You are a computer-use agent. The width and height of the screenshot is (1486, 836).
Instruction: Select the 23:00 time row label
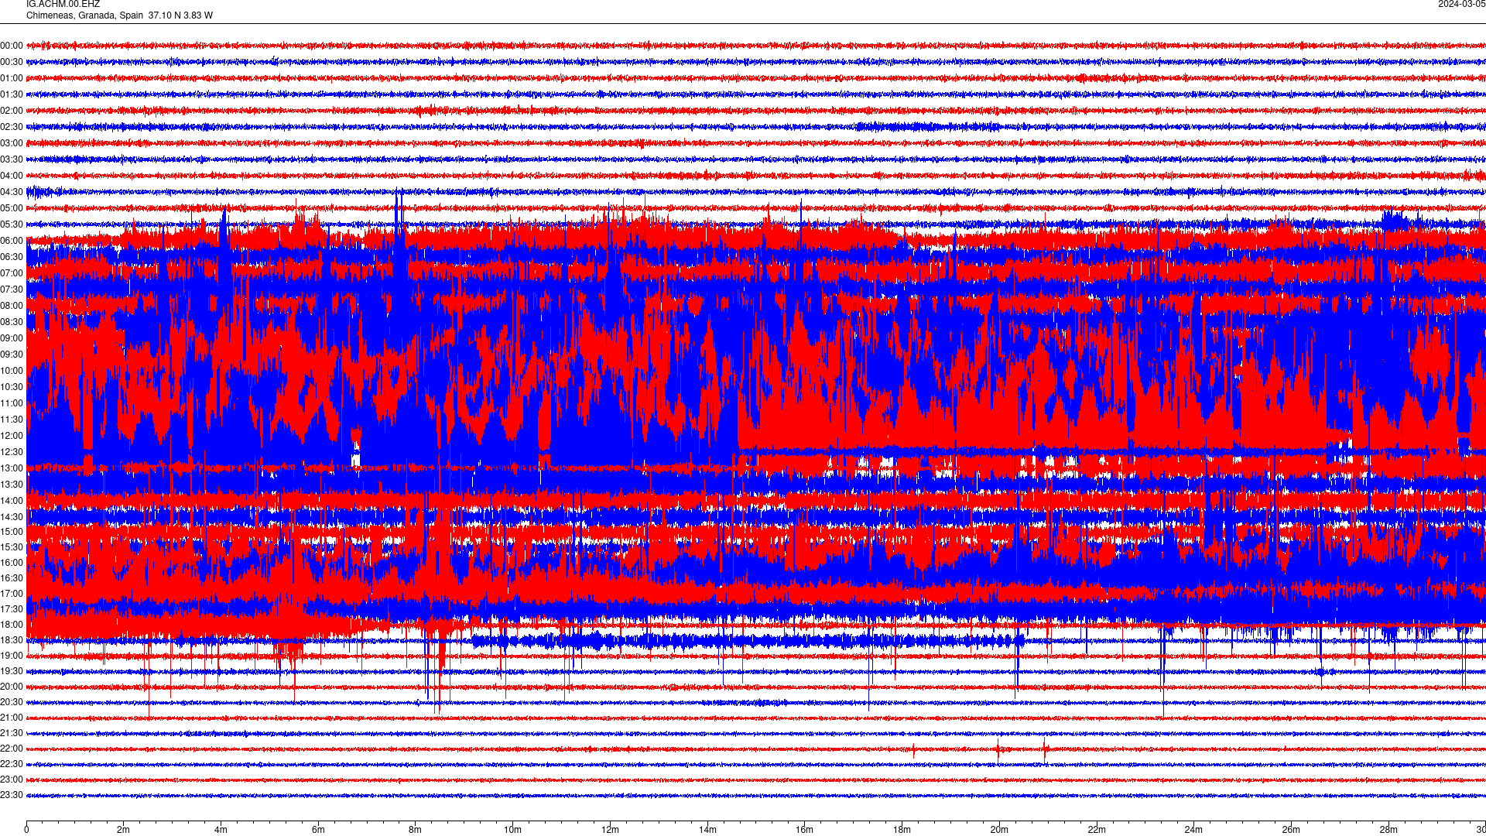click(x=12, y=779)
